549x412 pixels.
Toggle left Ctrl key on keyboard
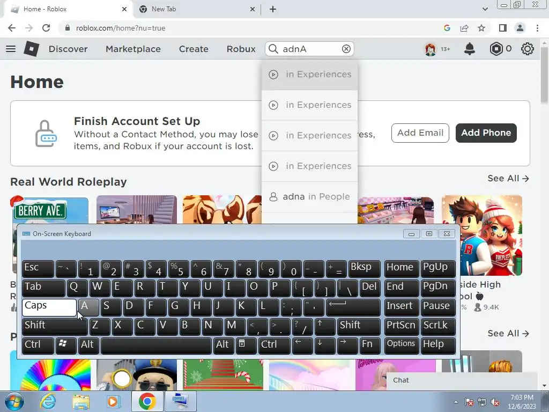point(38,346)
